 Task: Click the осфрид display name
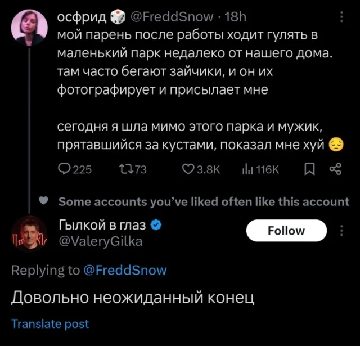click(x=82, y=17)
